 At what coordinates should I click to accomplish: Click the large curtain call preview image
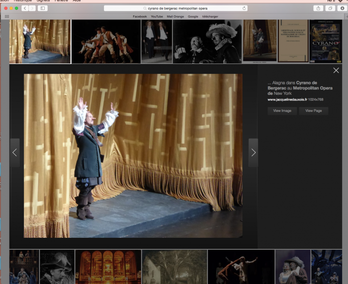(x=133, y=155)
